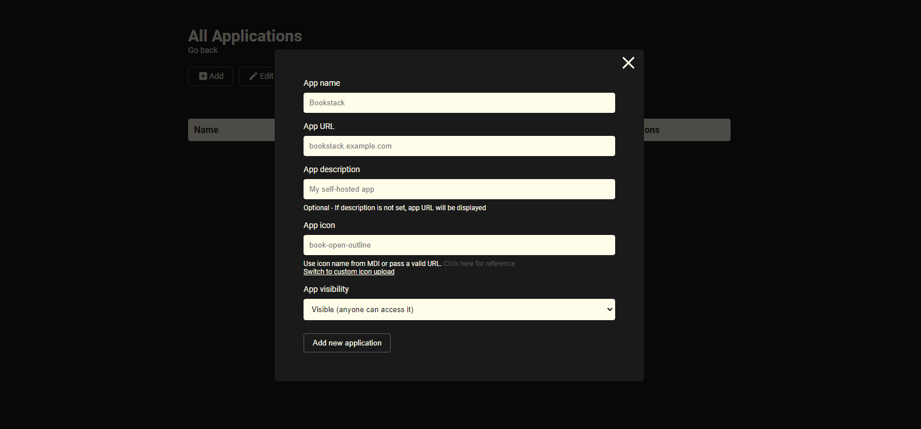This screenshot has width=921, height=429.
Task: Open Click here for reference link
Action: (x=479, y=264)
